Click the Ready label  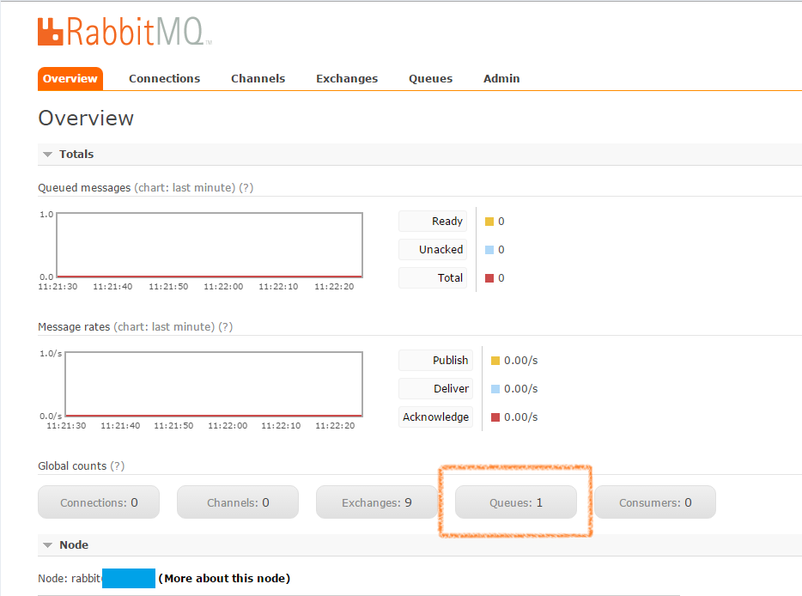[x=433, y=221]
